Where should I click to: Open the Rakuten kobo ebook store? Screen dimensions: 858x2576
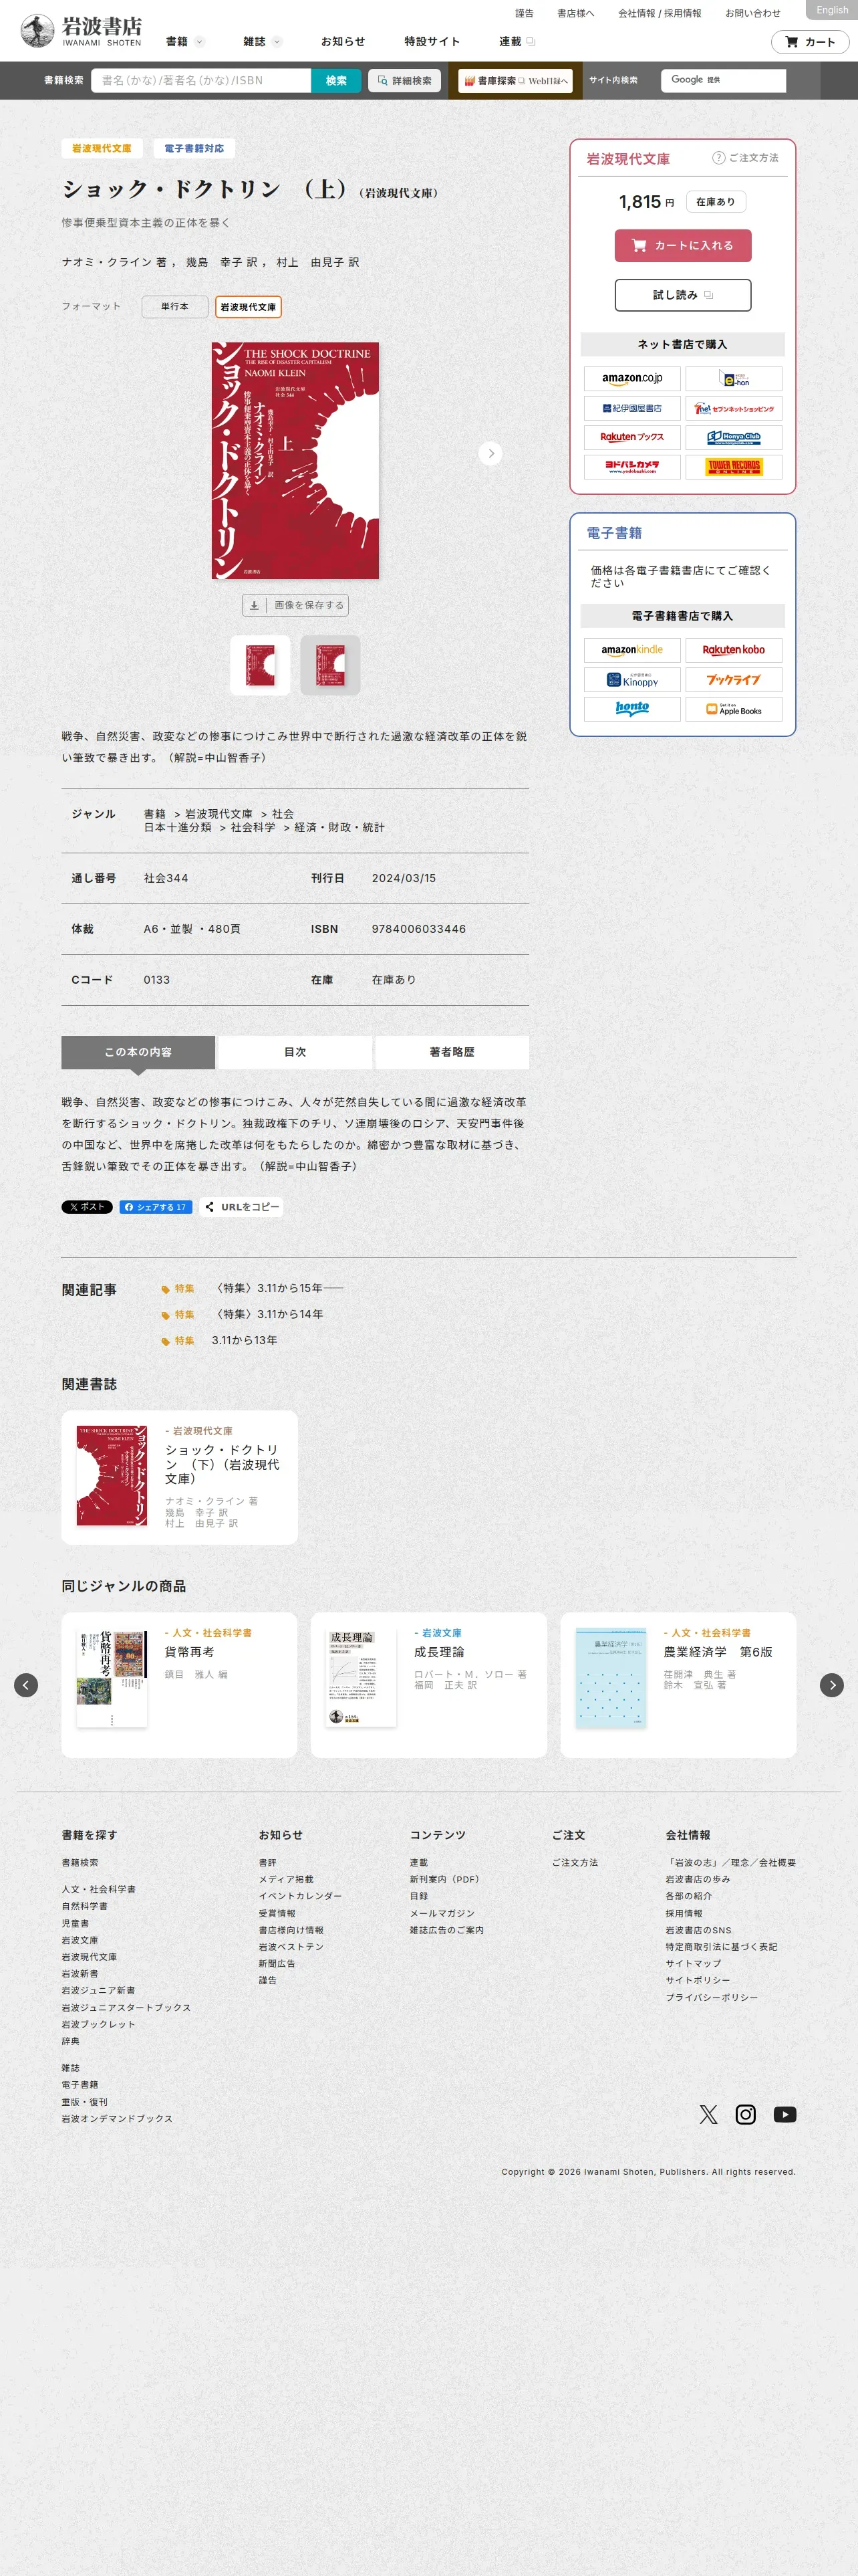point(733,650)
